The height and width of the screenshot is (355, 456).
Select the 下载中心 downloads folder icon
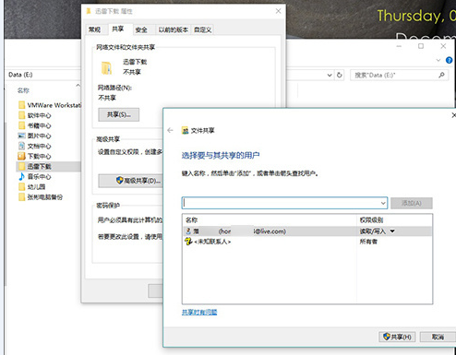pyautogui.click(x=21, y=156)
